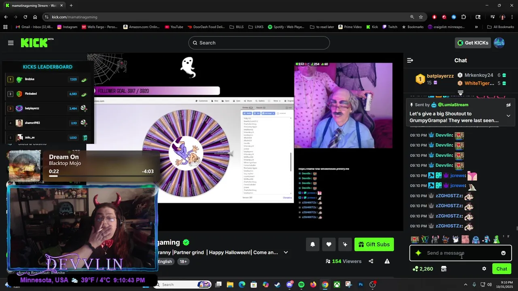Screen dimensions: 518x291
Task: Click the Kick search field
Action: pyautogui.click(x=259, y=43)
